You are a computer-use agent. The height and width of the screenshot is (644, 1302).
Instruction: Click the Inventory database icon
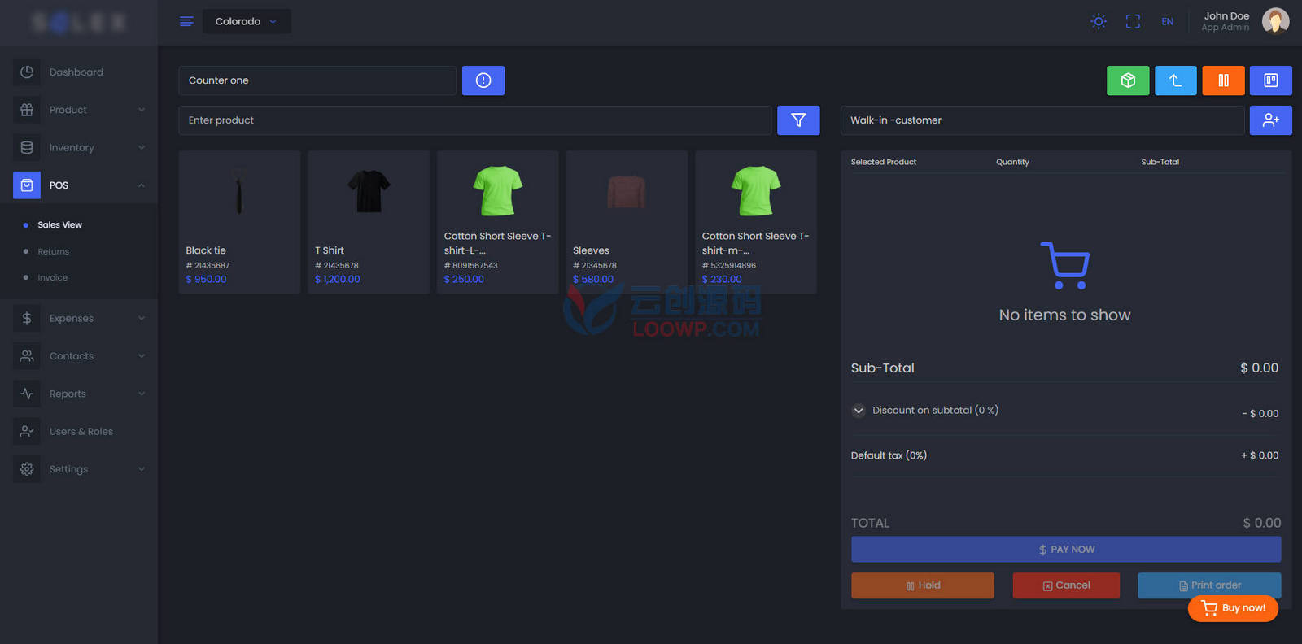[x=27, y=147]
